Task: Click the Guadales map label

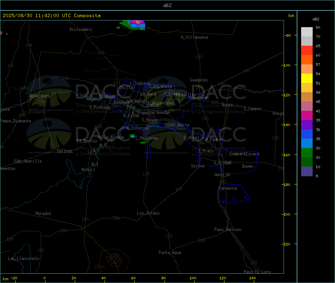Action: click(199, 80)
